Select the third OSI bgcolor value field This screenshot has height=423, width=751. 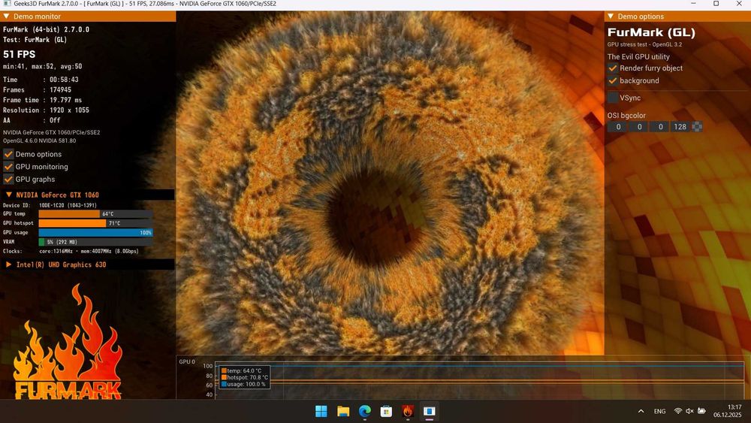coord(660,127)
